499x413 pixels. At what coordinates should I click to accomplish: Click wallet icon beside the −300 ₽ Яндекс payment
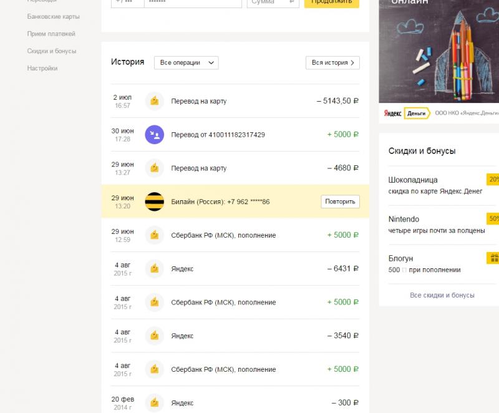pyautogui.click(x=154, y=402)
